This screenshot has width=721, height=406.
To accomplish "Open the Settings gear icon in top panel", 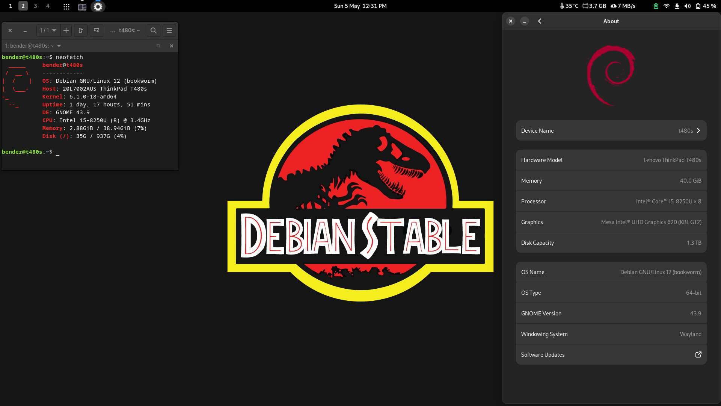I will pyautogui.click(x=98, y=6).
